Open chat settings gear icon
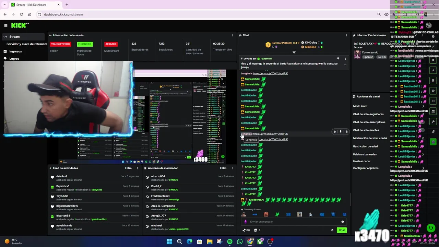The image size is (439, 247). click(332, 230)
